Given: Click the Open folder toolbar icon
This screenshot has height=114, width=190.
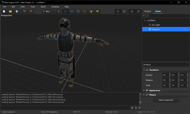Looking at the screenshot, I should [10, 11].
